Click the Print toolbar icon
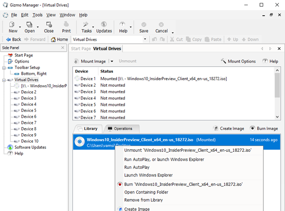 point(66,27)
